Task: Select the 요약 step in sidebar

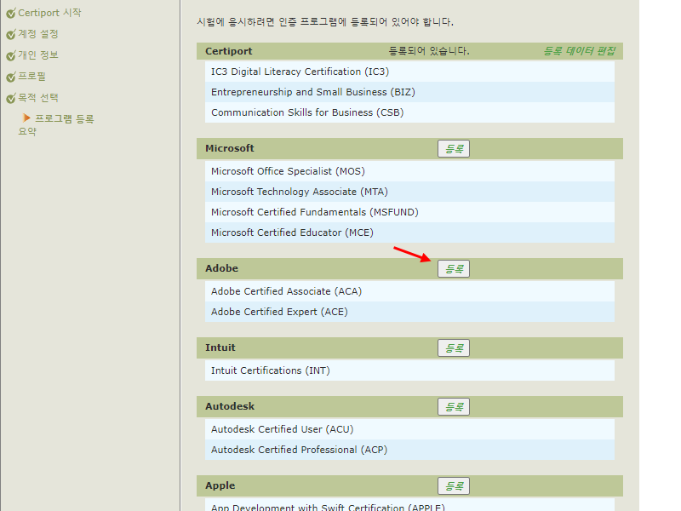Action: coord(27,131)
